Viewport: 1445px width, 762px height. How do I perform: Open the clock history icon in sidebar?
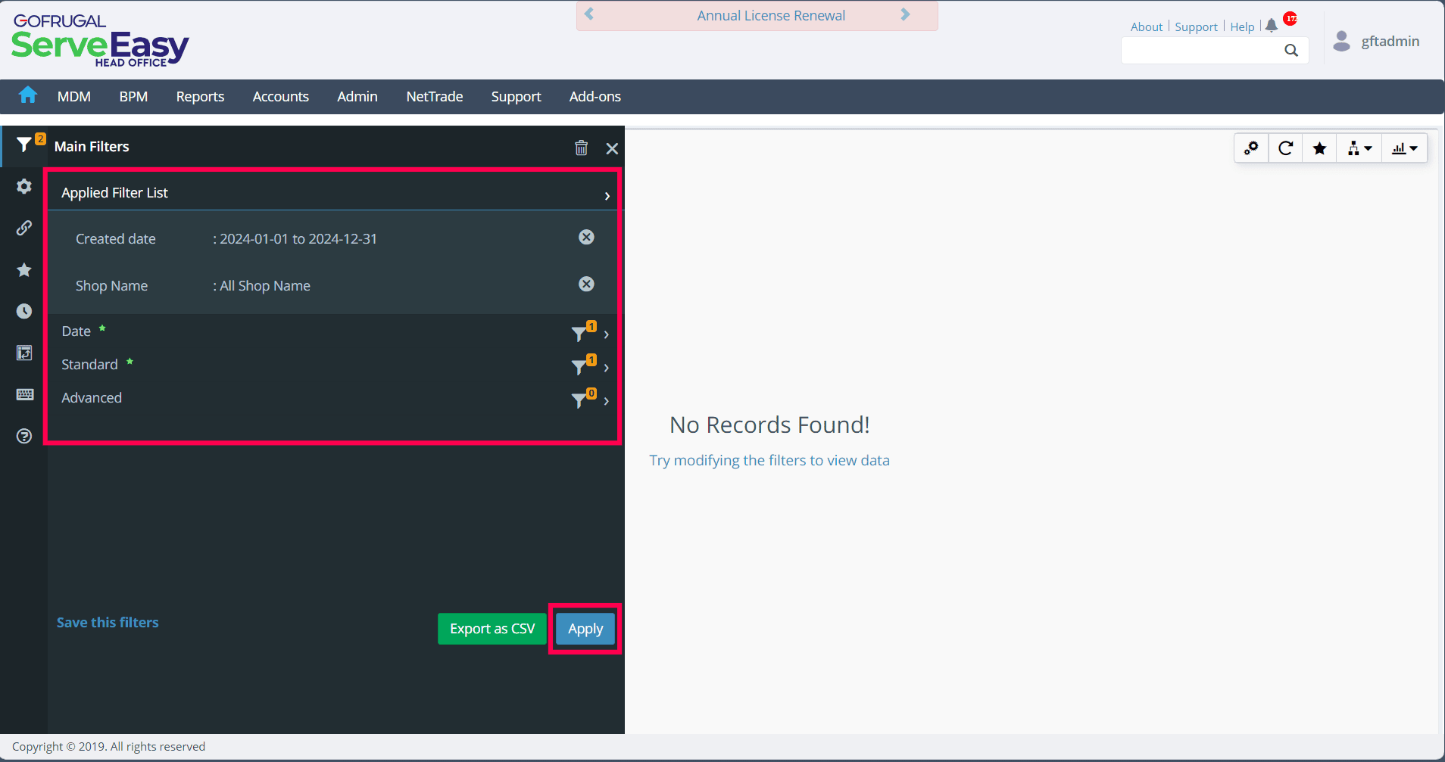[x=24, y=311]
